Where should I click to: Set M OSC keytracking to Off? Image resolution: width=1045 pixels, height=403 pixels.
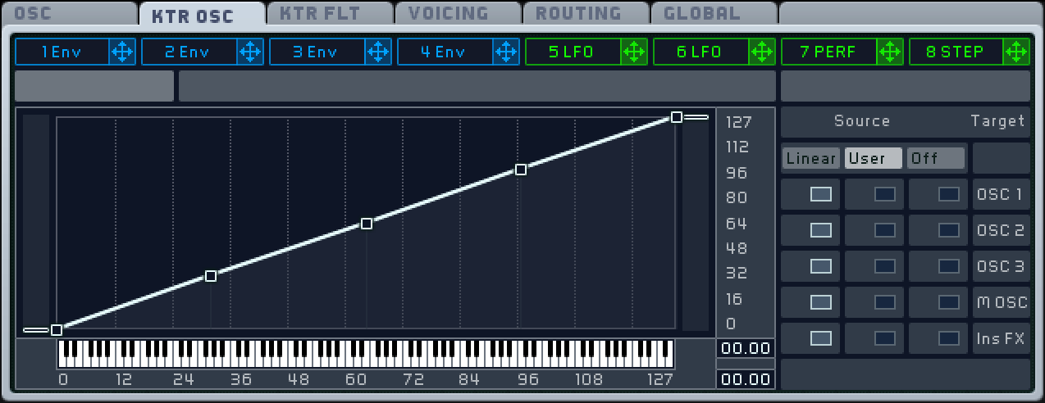click(949, 302)
